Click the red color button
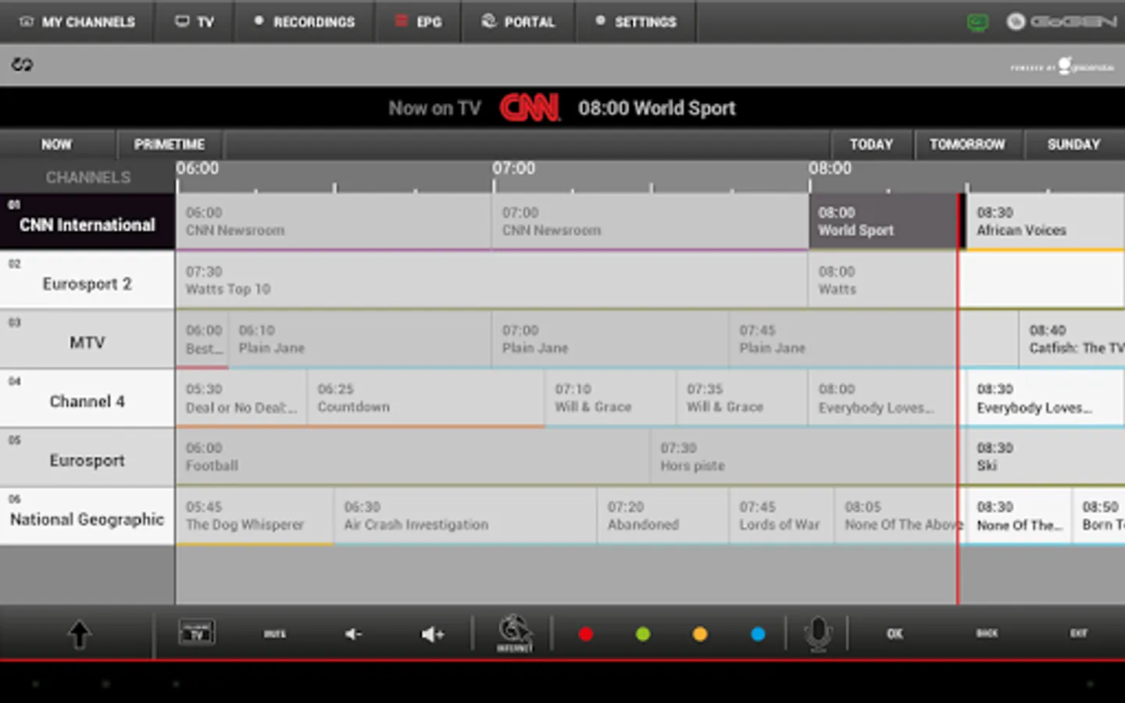1125x703 pixels. [586, 634]
